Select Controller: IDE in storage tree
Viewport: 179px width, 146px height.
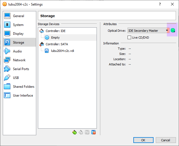pos(55,31)
